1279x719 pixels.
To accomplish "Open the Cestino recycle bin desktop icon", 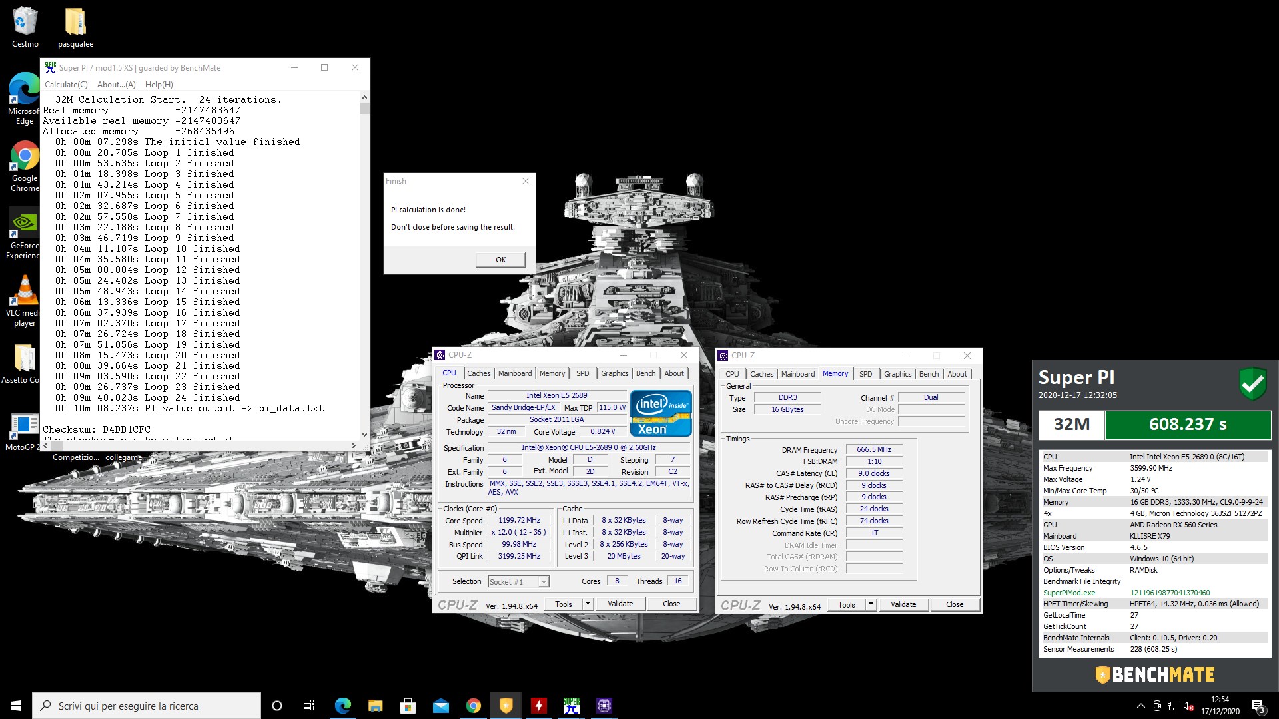I will click(25, 27).
